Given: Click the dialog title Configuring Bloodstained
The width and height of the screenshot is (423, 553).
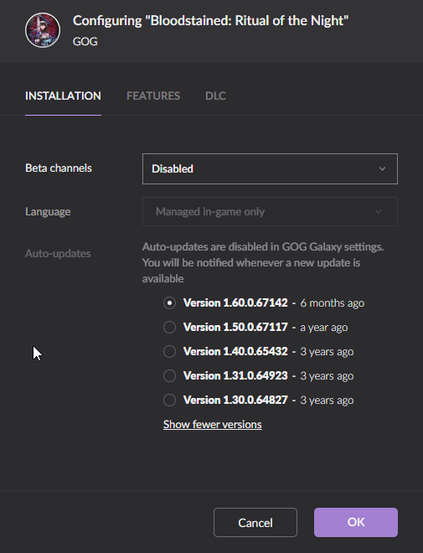Looking at the screenshot, I should click(x=210, y=21).
